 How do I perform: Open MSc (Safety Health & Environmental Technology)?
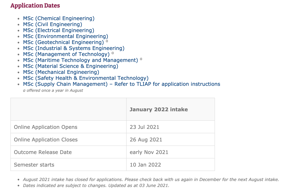click(x=86, y=78)
